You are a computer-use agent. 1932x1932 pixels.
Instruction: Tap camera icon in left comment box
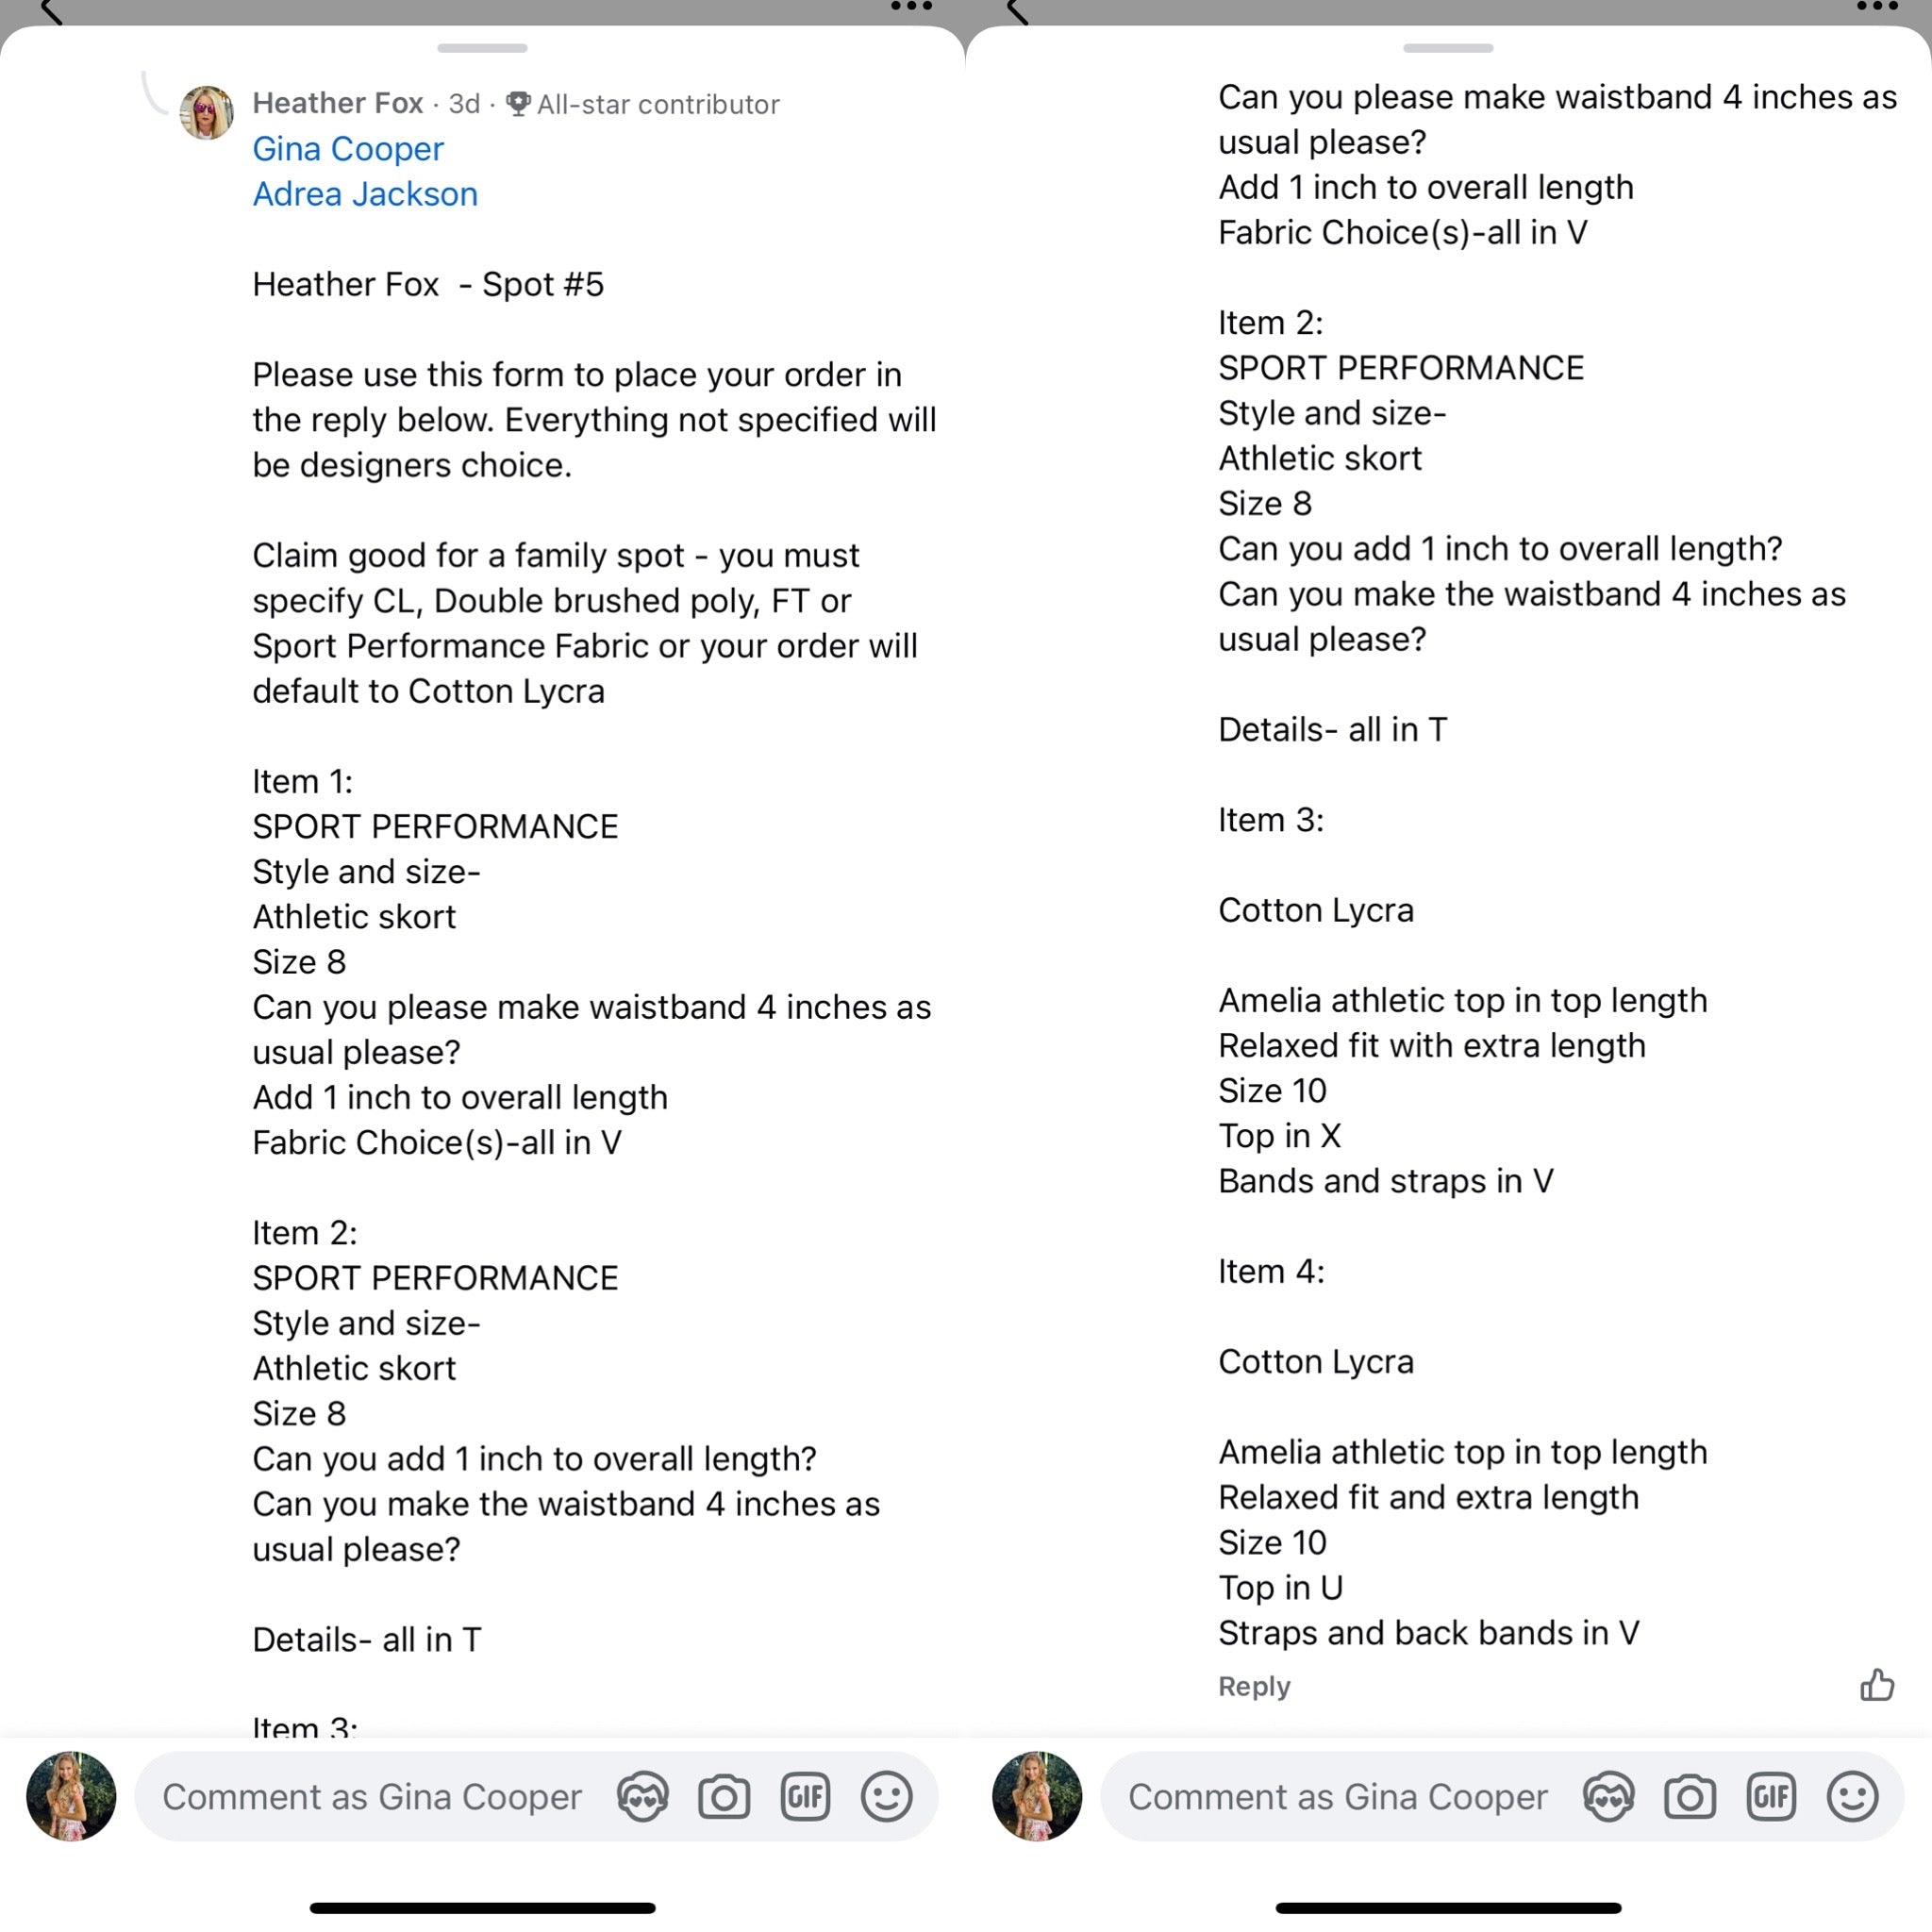[x=724, y=1797]
